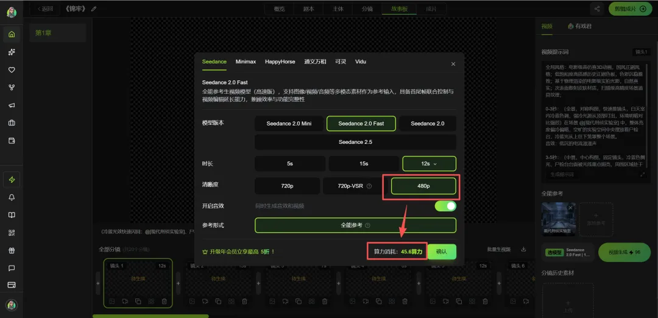658x318 pixels.
Task: Click the chat feedback sidebar icon
Action: click(12, 268)
